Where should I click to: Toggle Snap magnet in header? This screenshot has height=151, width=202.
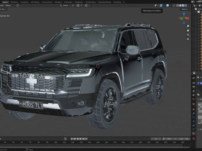click(78, 5)
